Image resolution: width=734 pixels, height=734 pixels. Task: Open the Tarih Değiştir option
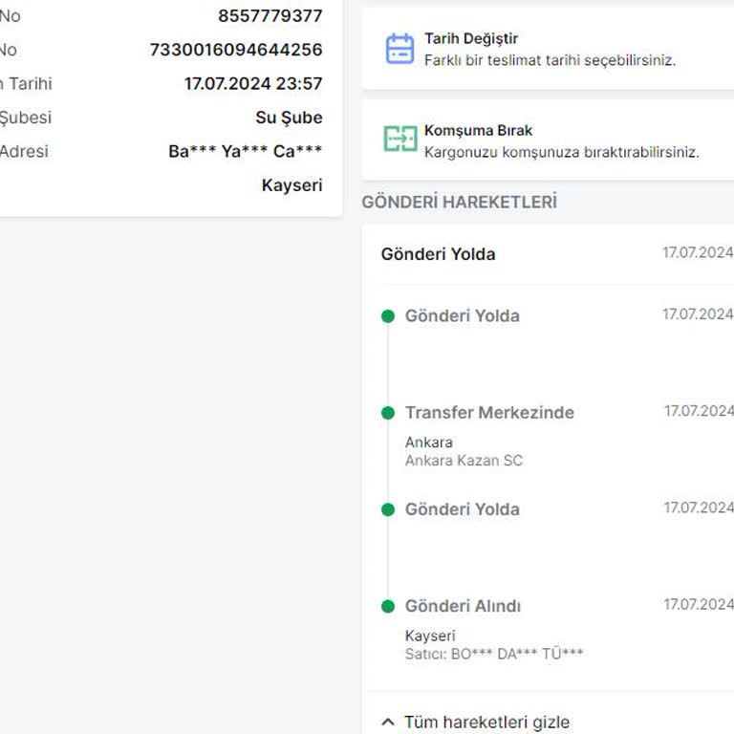(548, 49)
